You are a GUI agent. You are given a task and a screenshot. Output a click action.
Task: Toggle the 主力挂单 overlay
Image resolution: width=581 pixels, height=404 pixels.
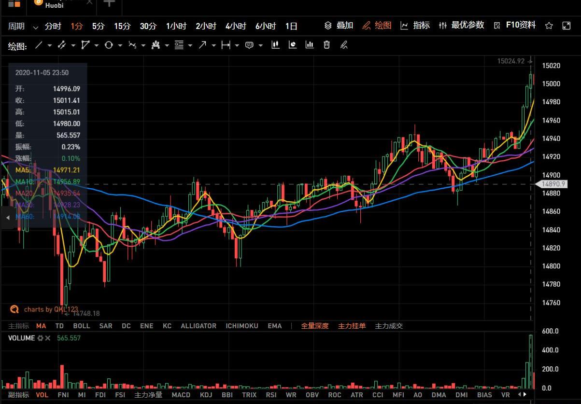point(352,326)
